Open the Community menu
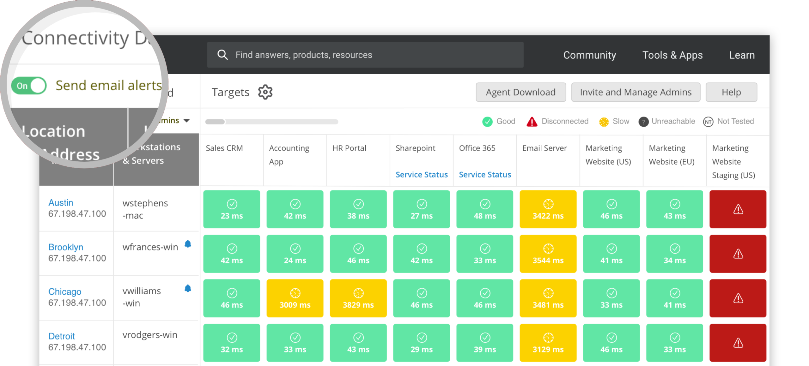 589,55
